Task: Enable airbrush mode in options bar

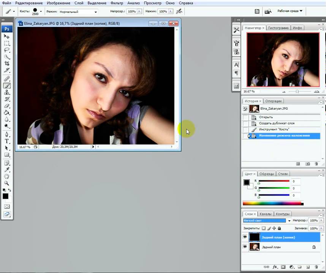Action: (x=179, y=11)
